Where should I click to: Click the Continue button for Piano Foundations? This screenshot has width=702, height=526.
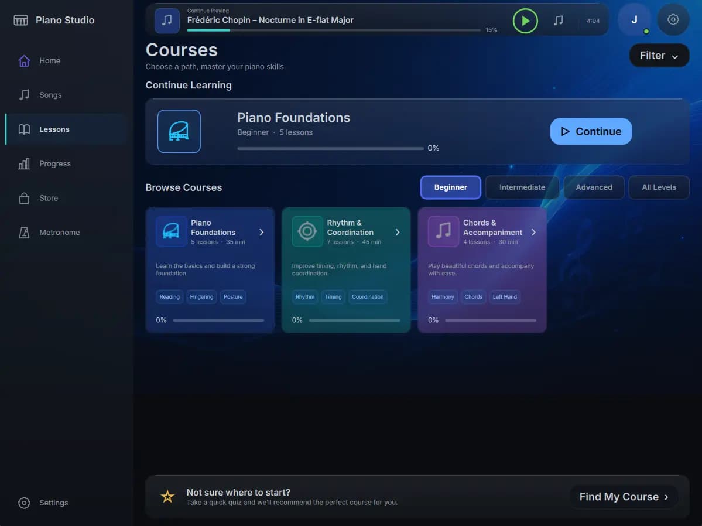[x=591, y=131]
